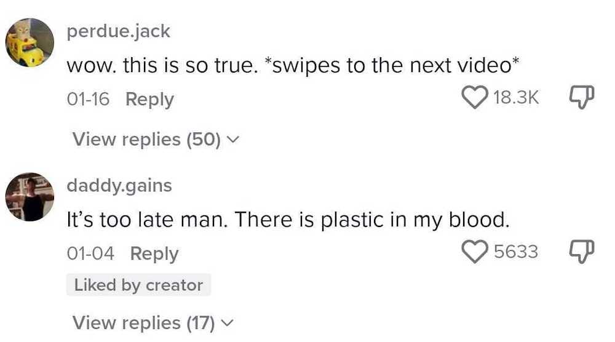Click the daddy.gains username
615x342 pixels.
(x=119, y=186)
